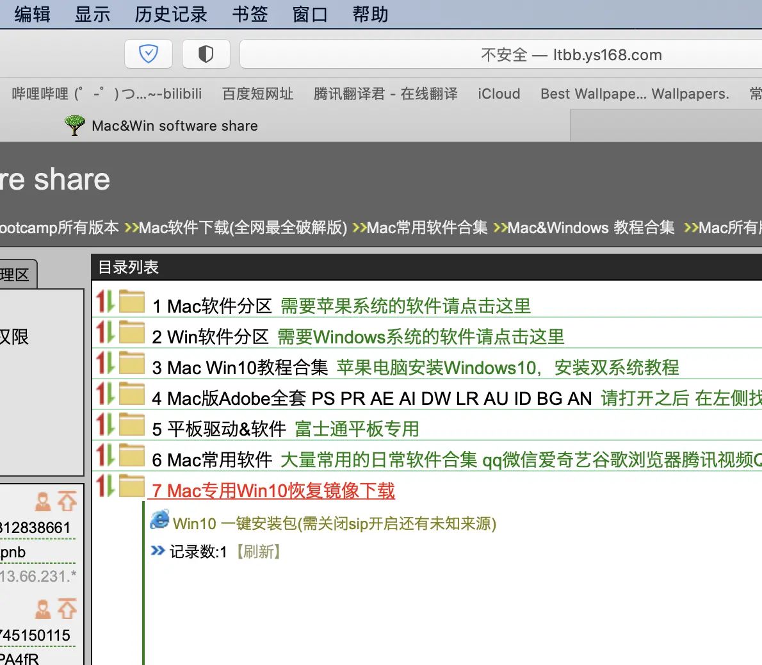The width and height of the screenshot is (762, 665).
Task: Click the sort arrows icon beside 1 Mac软件分区
Action: tap(105, 301)
